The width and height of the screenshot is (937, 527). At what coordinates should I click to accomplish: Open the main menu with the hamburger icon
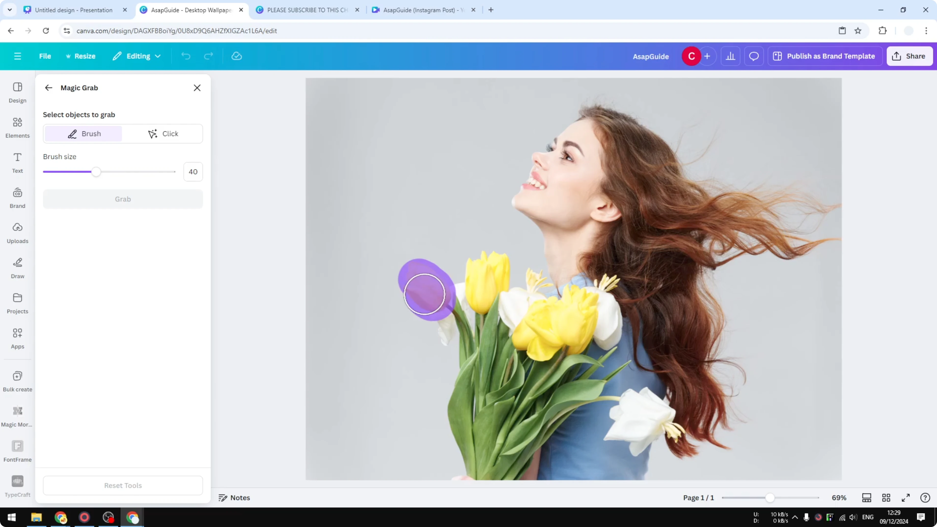tap(17, 56)
